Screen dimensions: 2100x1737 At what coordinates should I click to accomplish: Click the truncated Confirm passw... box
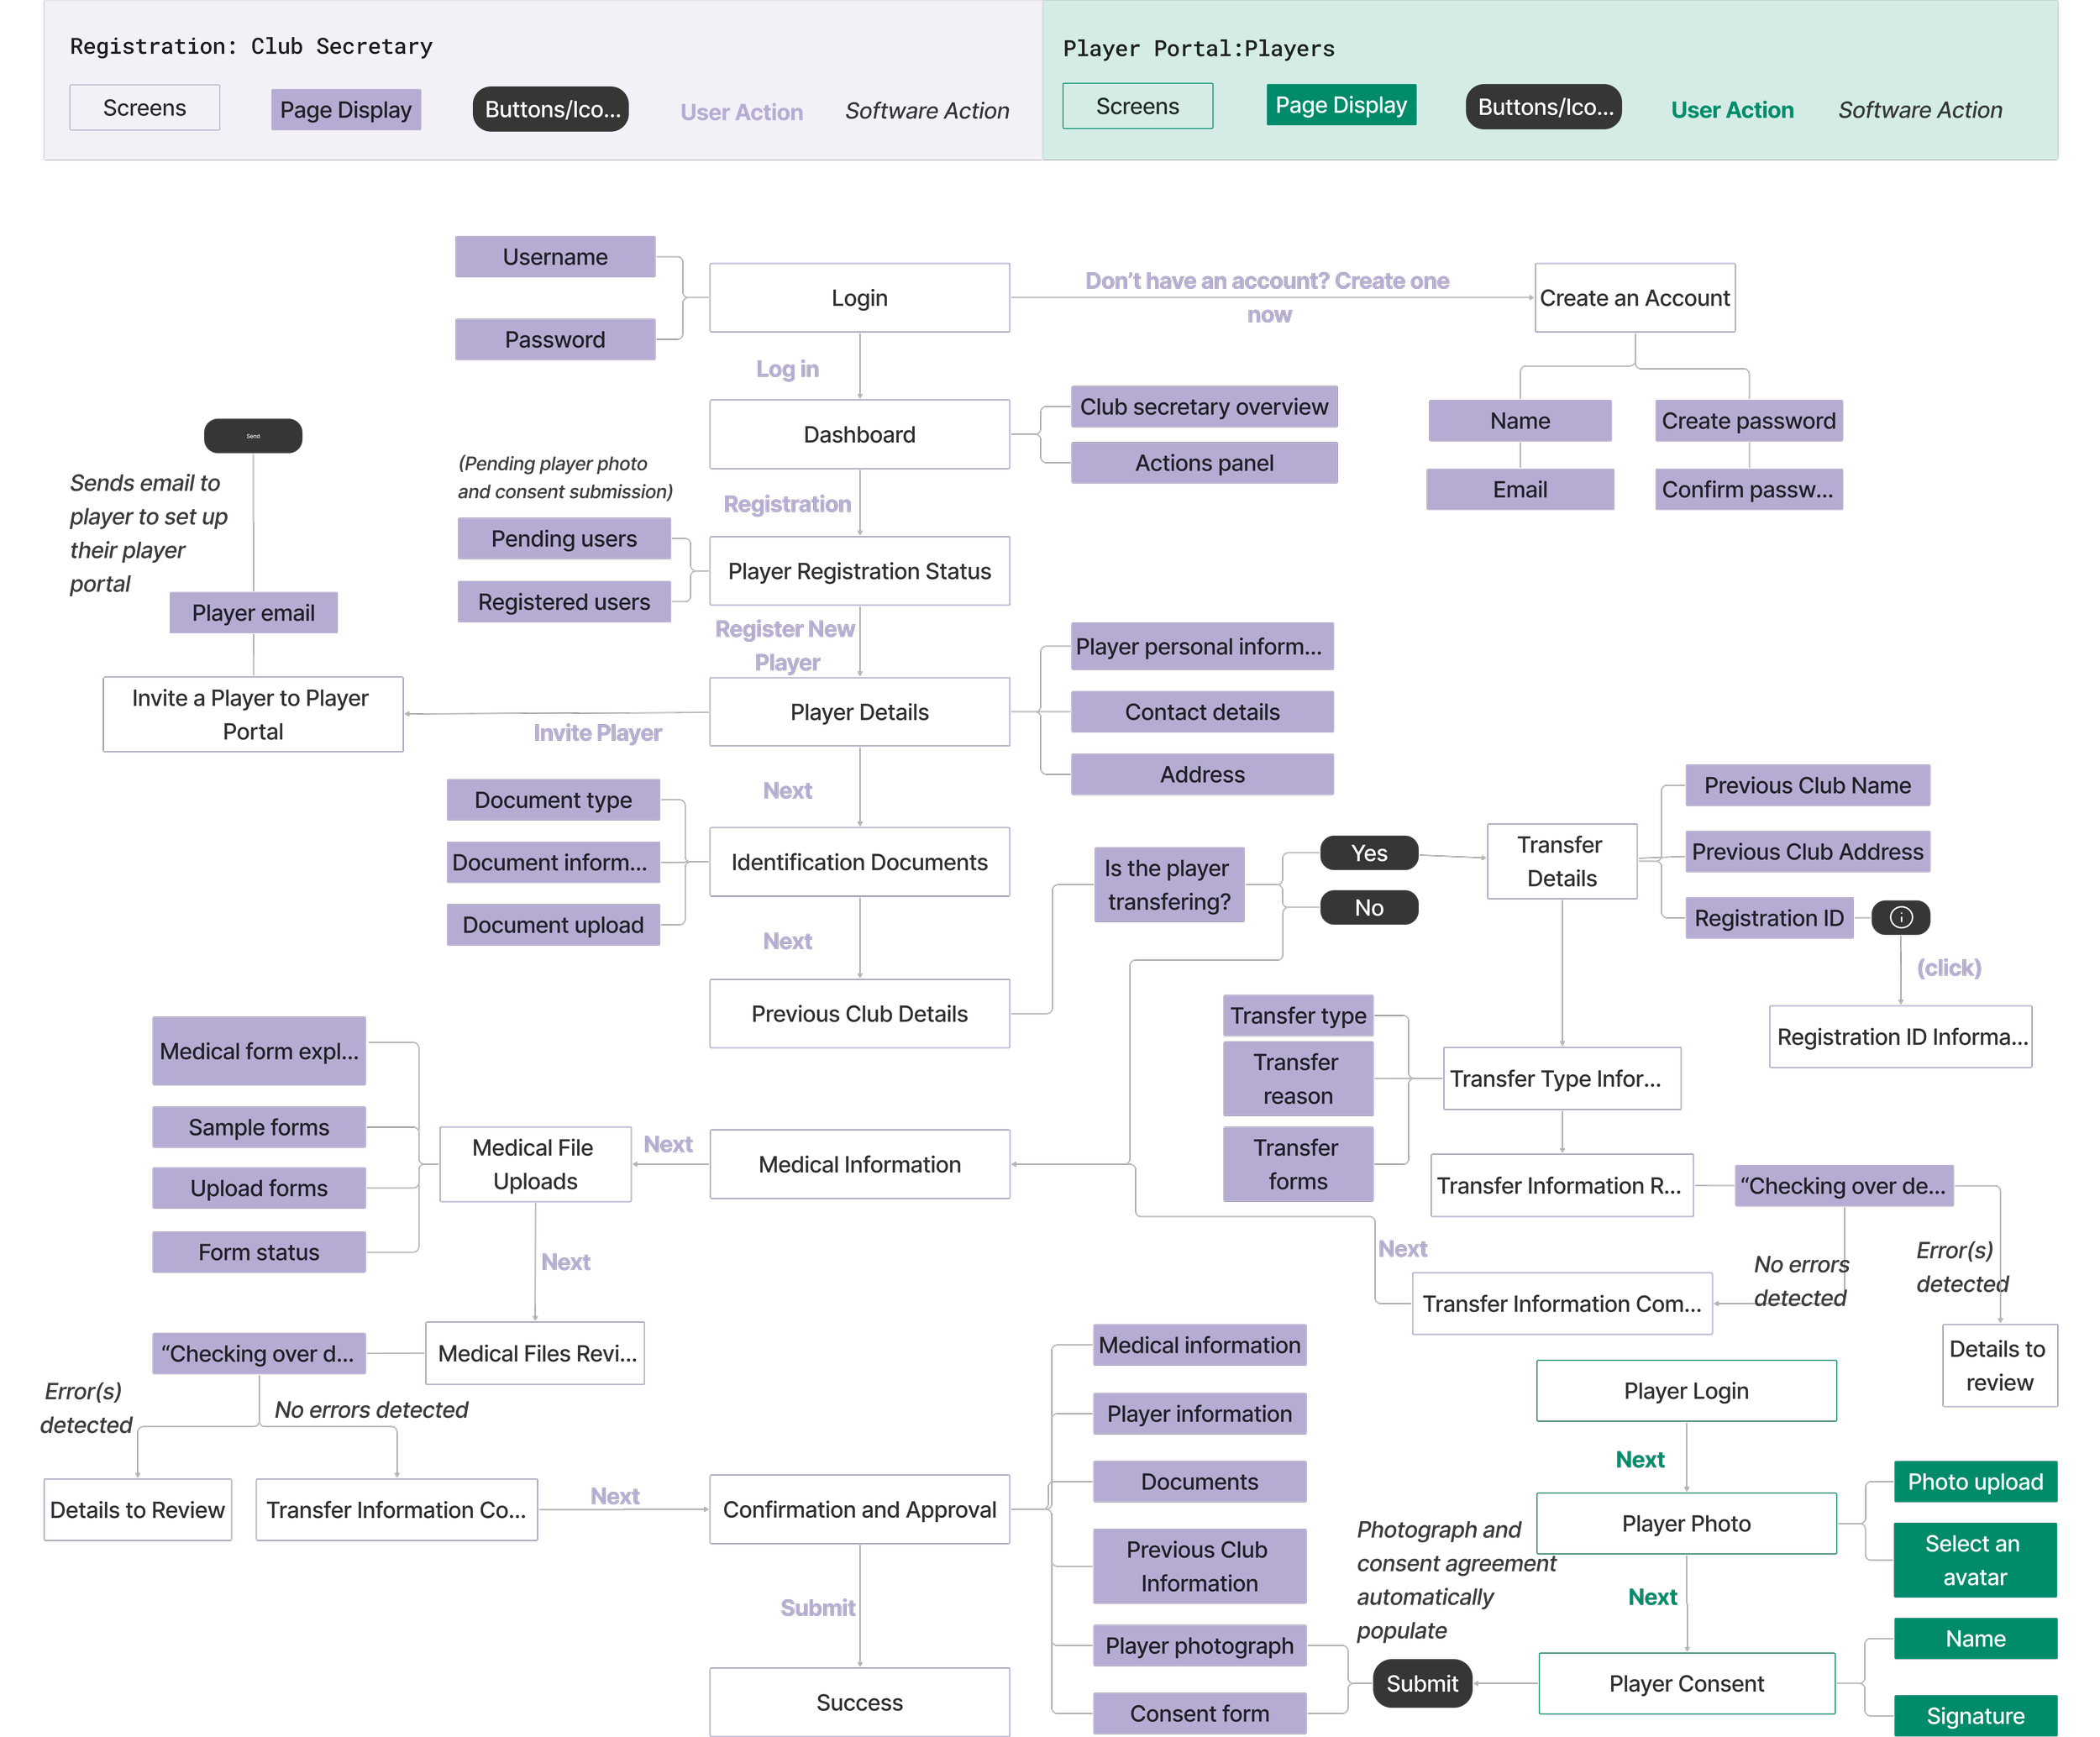[1748, 490]
